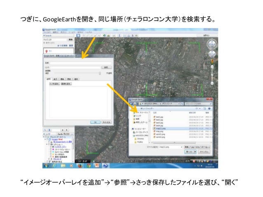The height and width of the screenshot is (197, 263).
Task: Click the ログイン button at top right
Action: [x=206, y=35]
